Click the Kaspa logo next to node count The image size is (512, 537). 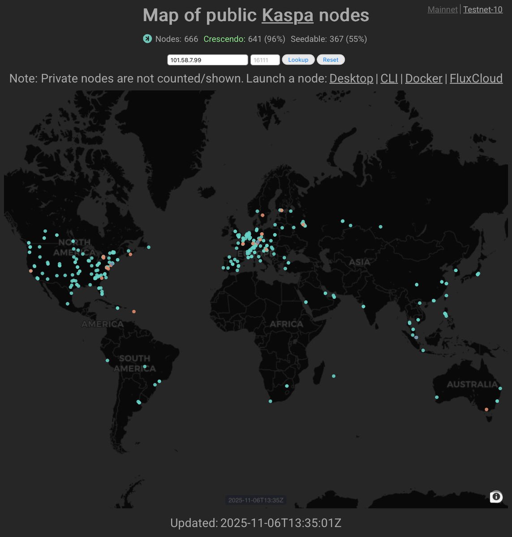pos(147,39)
